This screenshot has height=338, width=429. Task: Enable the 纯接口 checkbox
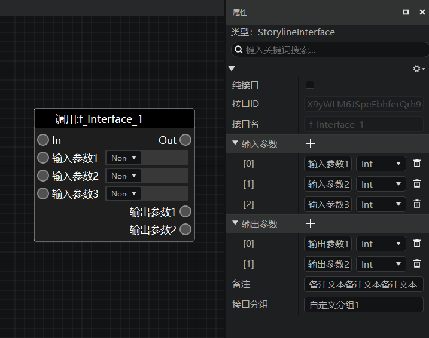[x=310, y=85]
